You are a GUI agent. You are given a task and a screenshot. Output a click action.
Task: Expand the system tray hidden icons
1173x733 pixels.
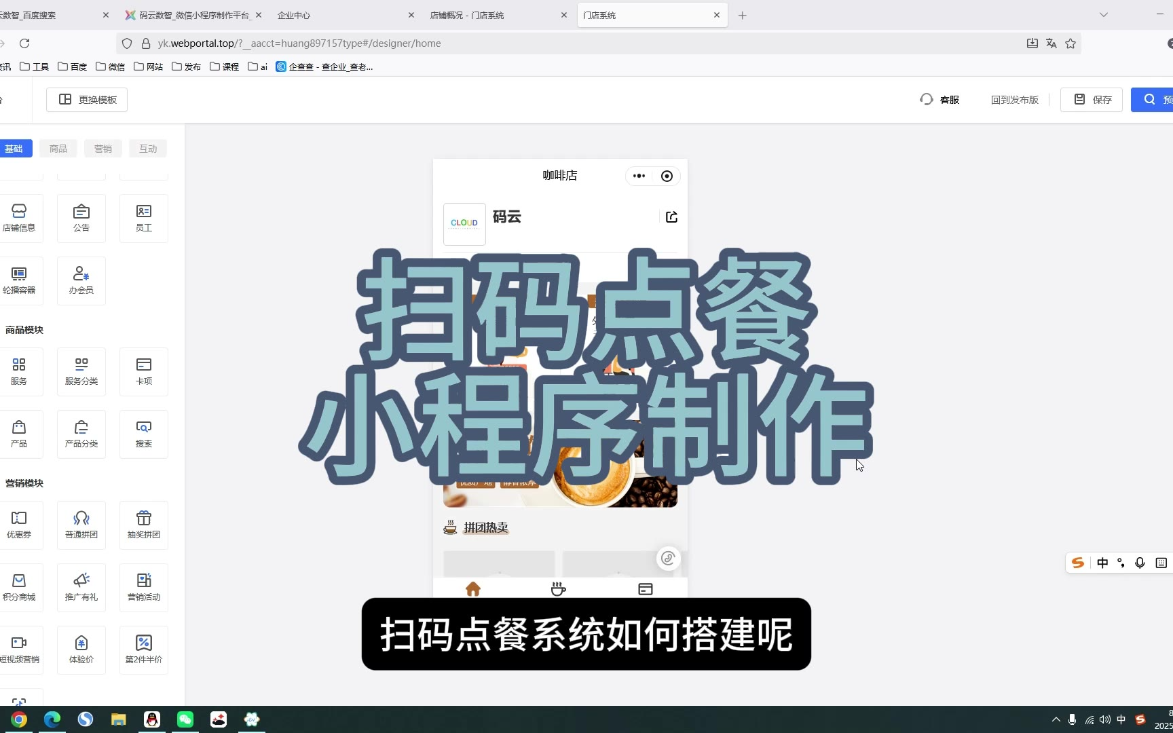tap(1056, 719)
